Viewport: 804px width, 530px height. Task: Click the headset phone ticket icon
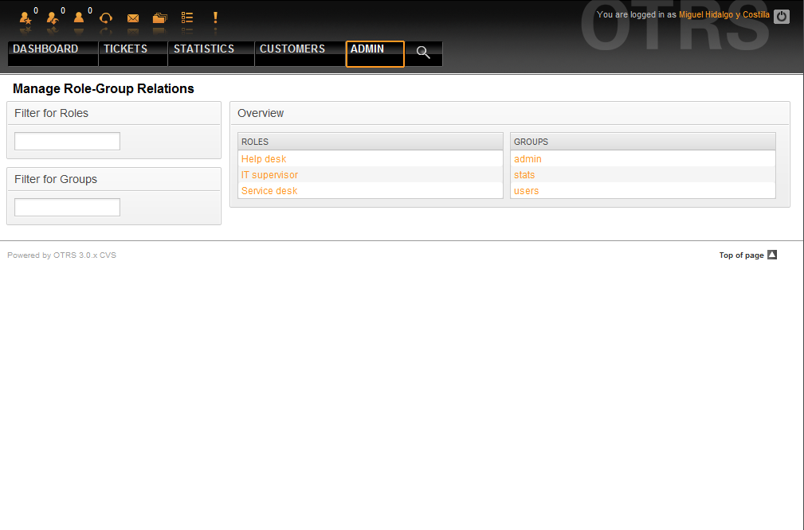click(x=105, y=18)
